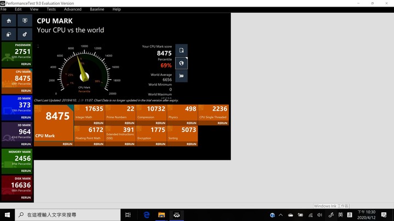394x221 pixels.
Task: Open the chat flag icon beside World Average
Action: click(x=182, y=76)
